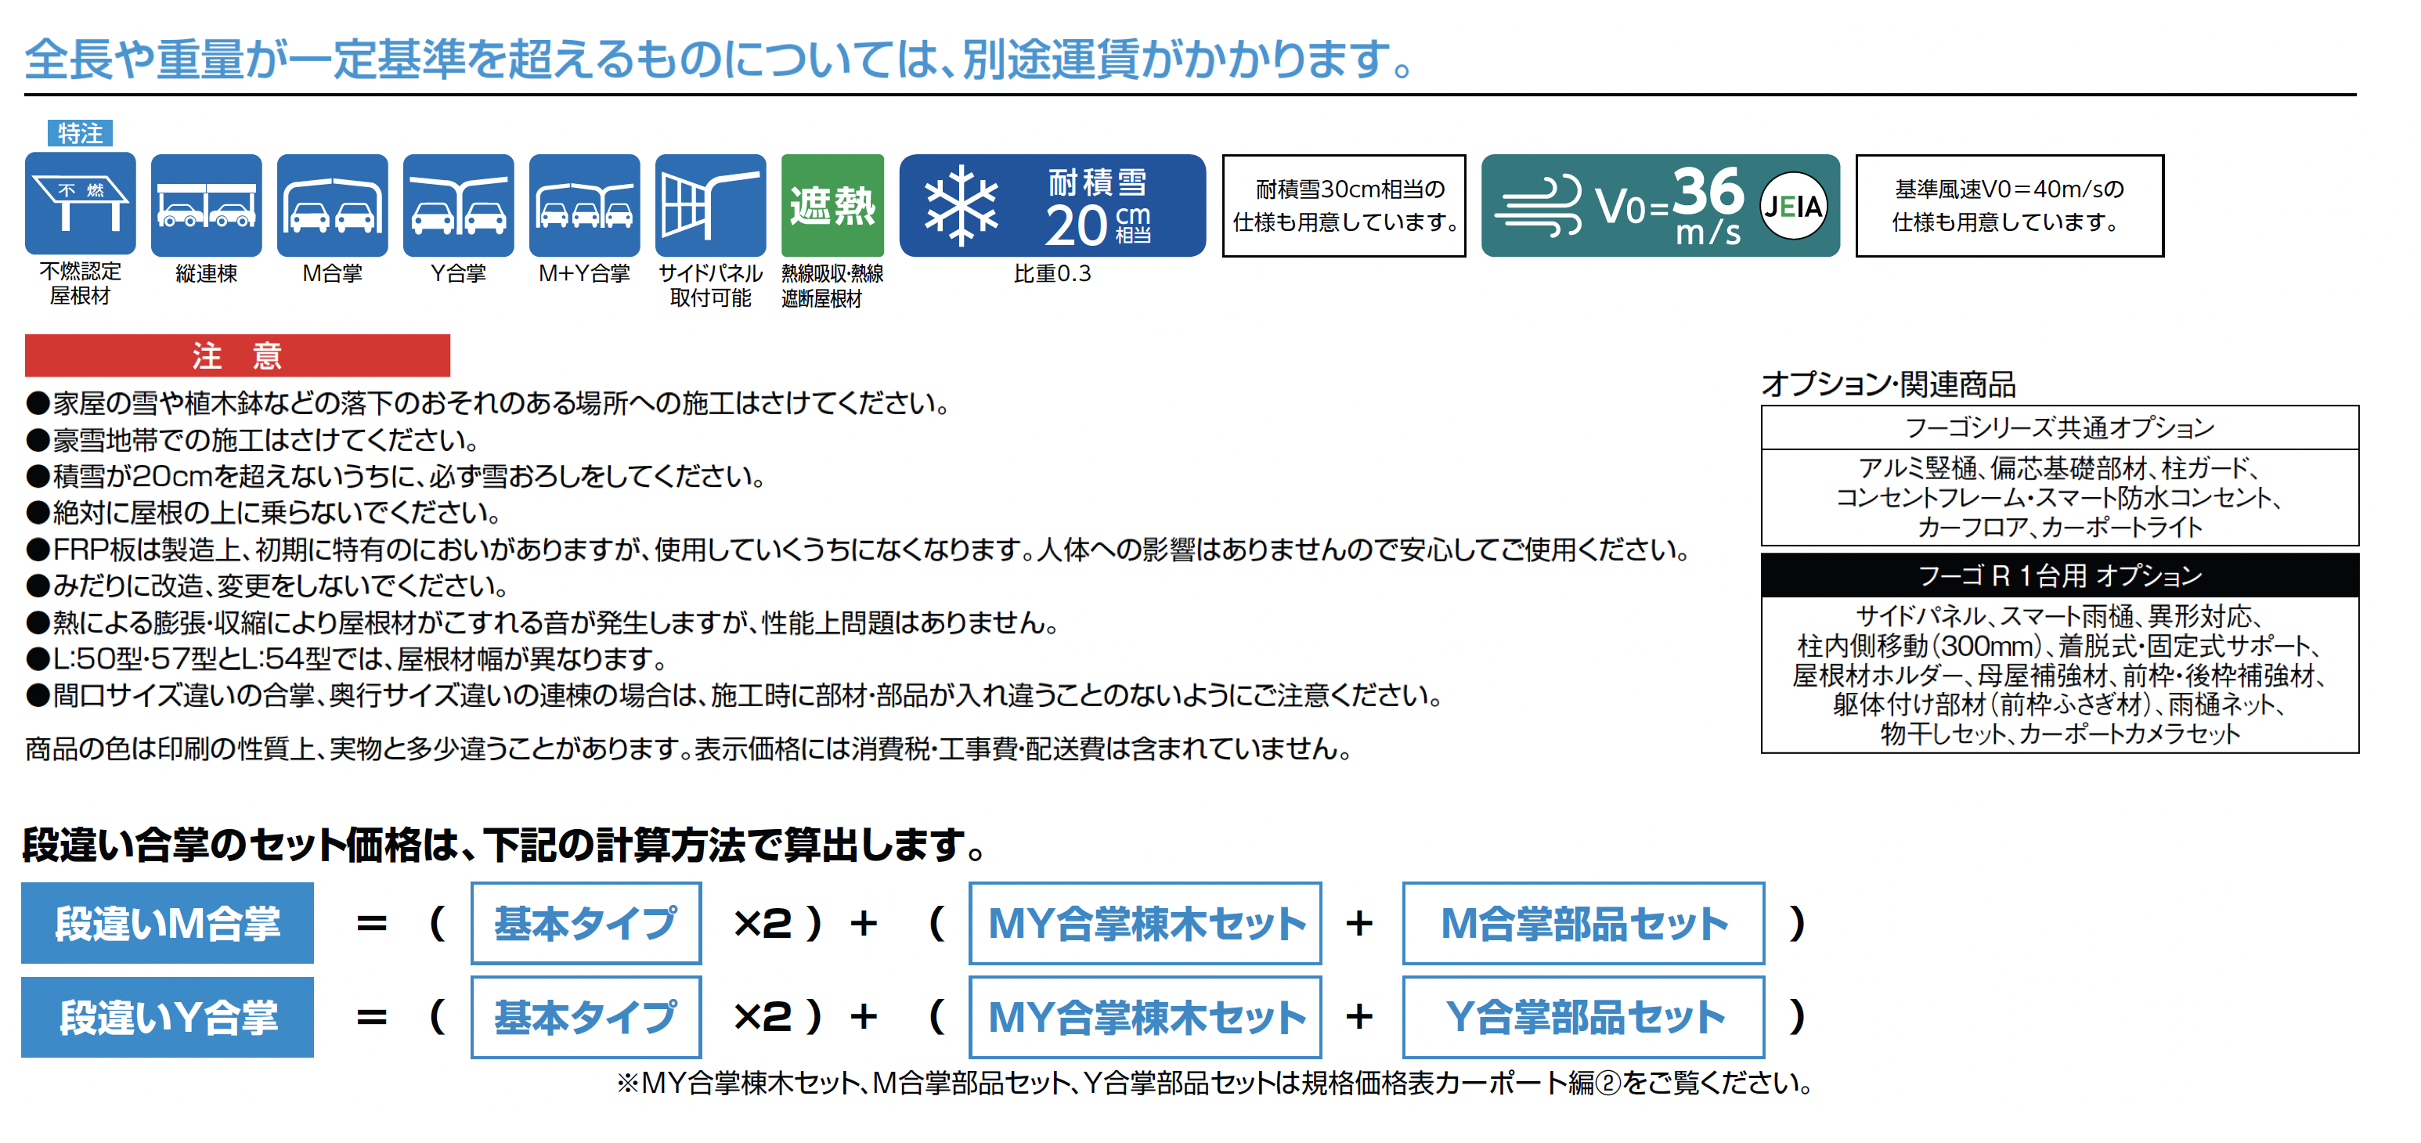Click the M+Y合掌 carport icon
The height and width of the screenshot is (1143, 2421).
click(583, 204)
